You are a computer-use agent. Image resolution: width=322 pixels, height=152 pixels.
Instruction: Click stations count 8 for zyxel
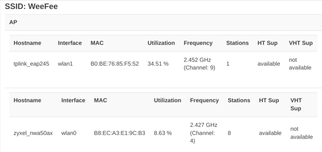coord(229,133)
